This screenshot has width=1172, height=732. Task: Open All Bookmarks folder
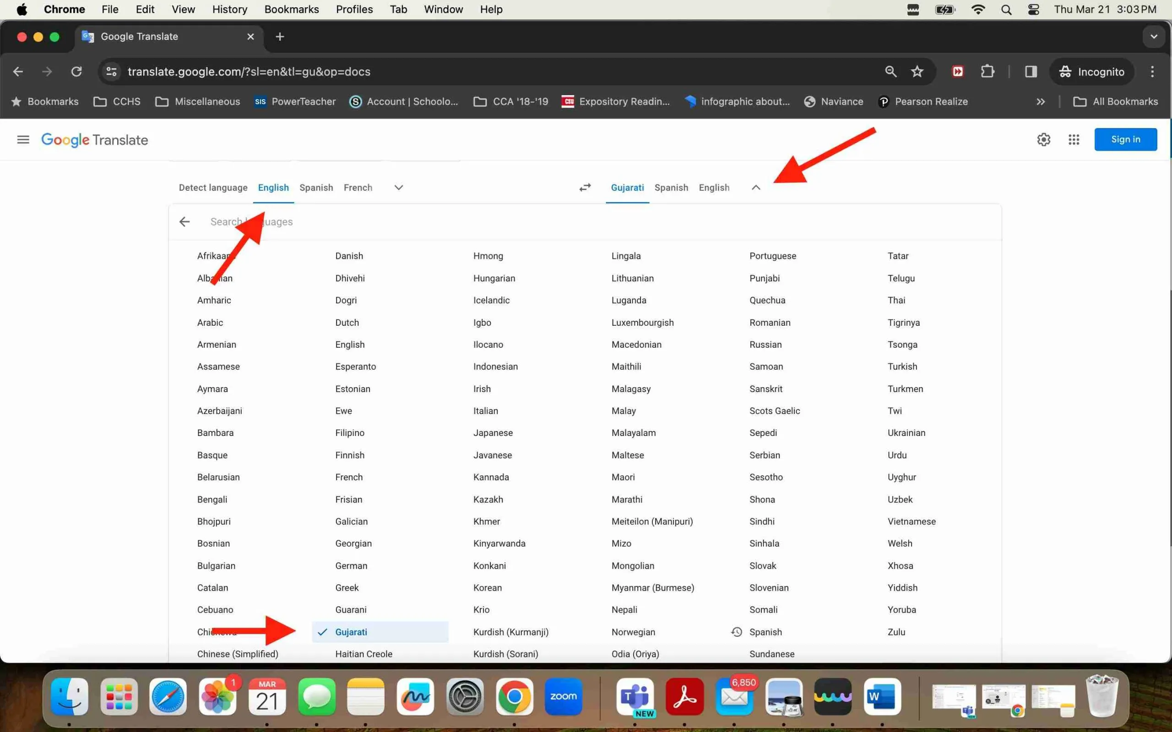click(x=1115, y=102)
